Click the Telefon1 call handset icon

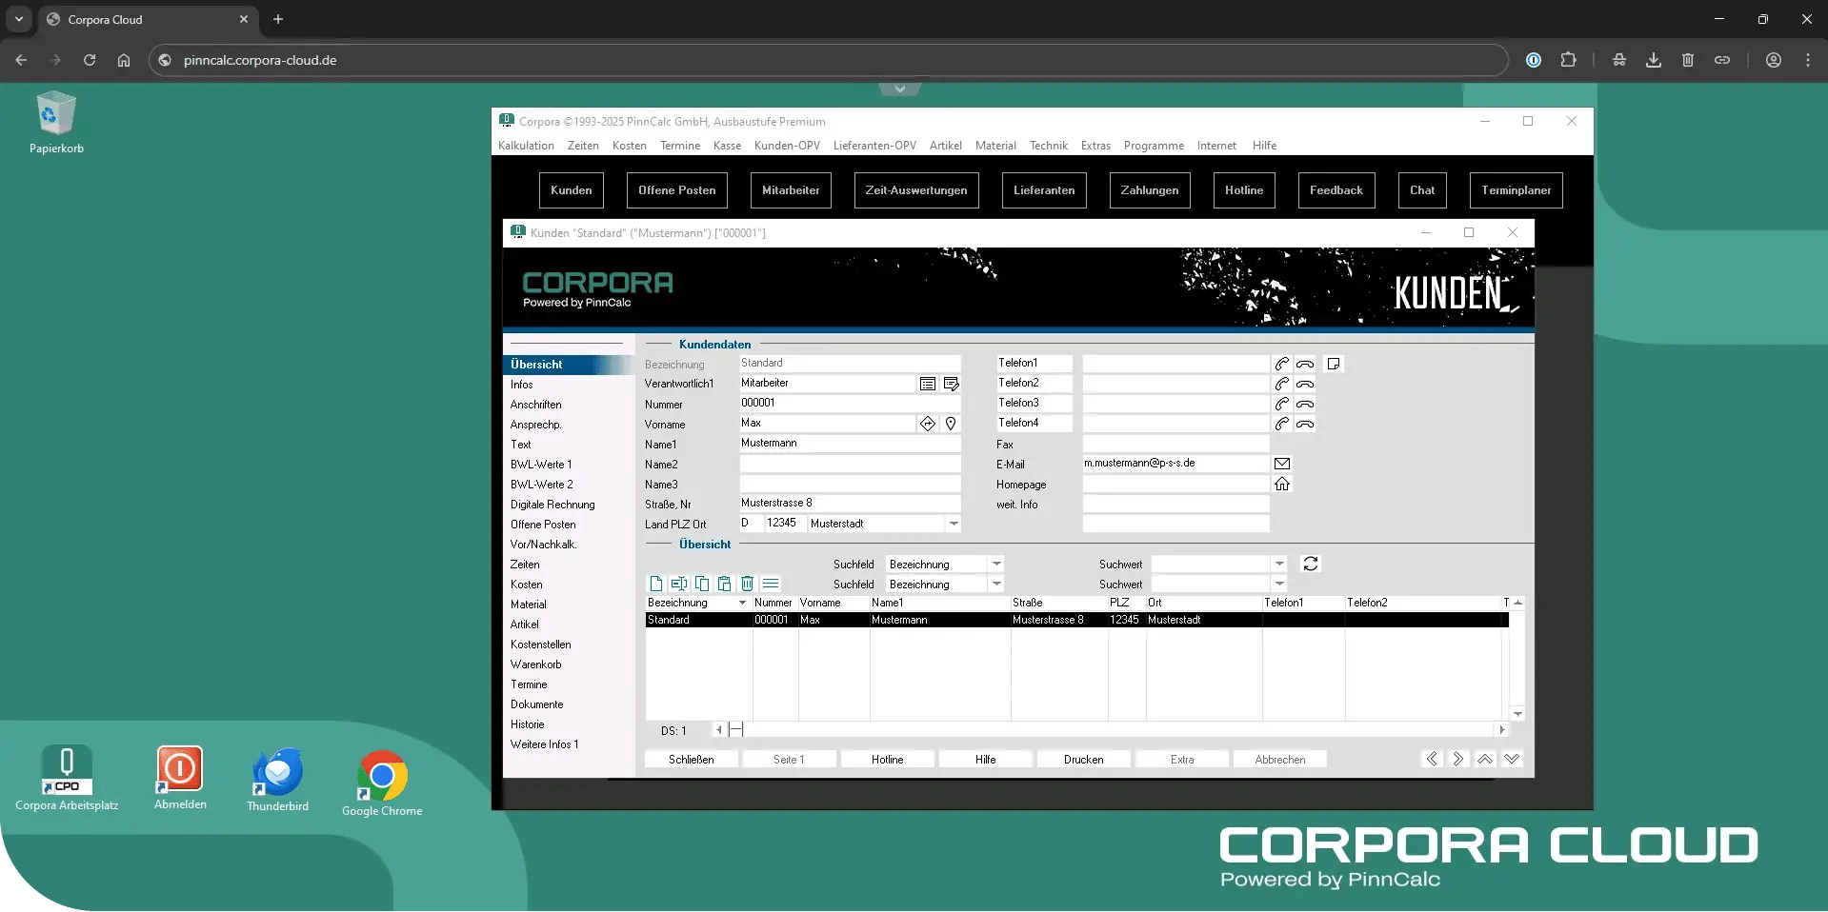[x=1282, y=364]
